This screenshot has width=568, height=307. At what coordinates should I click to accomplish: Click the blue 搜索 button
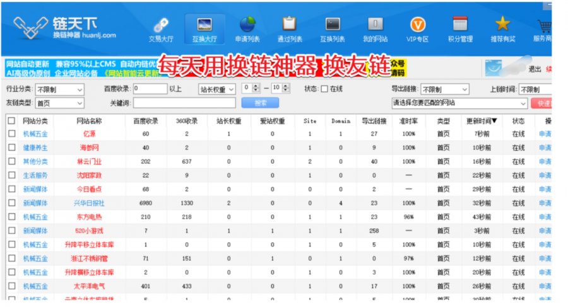coord(260,103)
